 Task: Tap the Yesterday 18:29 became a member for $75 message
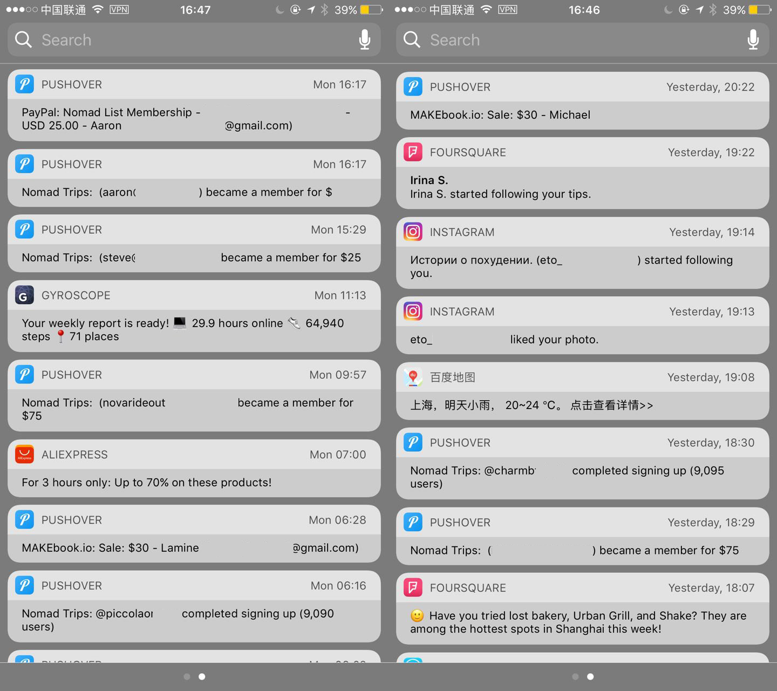(574, 551)
